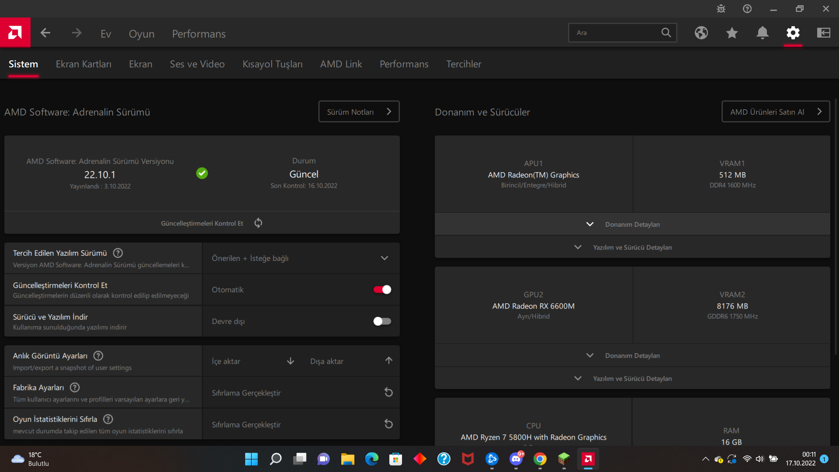Click the Ara search field
Screen dimensions: 839x472
pos(616,33)
